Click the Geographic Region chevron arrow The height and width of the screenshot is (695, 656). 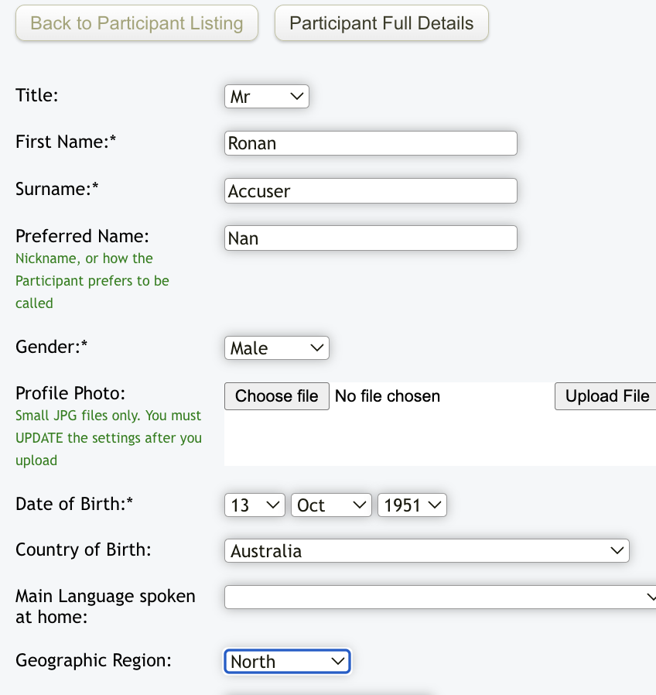coord(337,662)
